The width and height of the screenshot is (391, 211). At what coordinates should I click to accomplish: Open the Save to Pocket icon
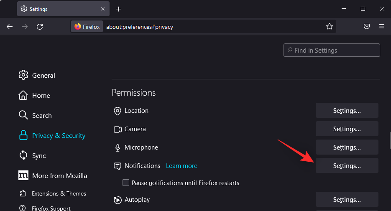pos(366,27)
